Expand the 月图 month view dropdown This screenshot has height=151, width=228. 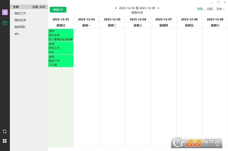coord(211,9)
